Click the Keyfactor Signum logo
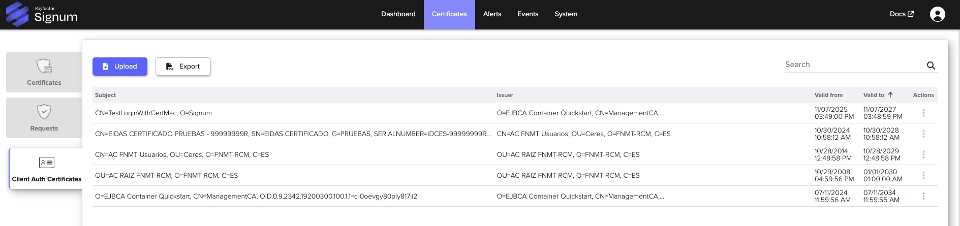 tap(42, 14)
